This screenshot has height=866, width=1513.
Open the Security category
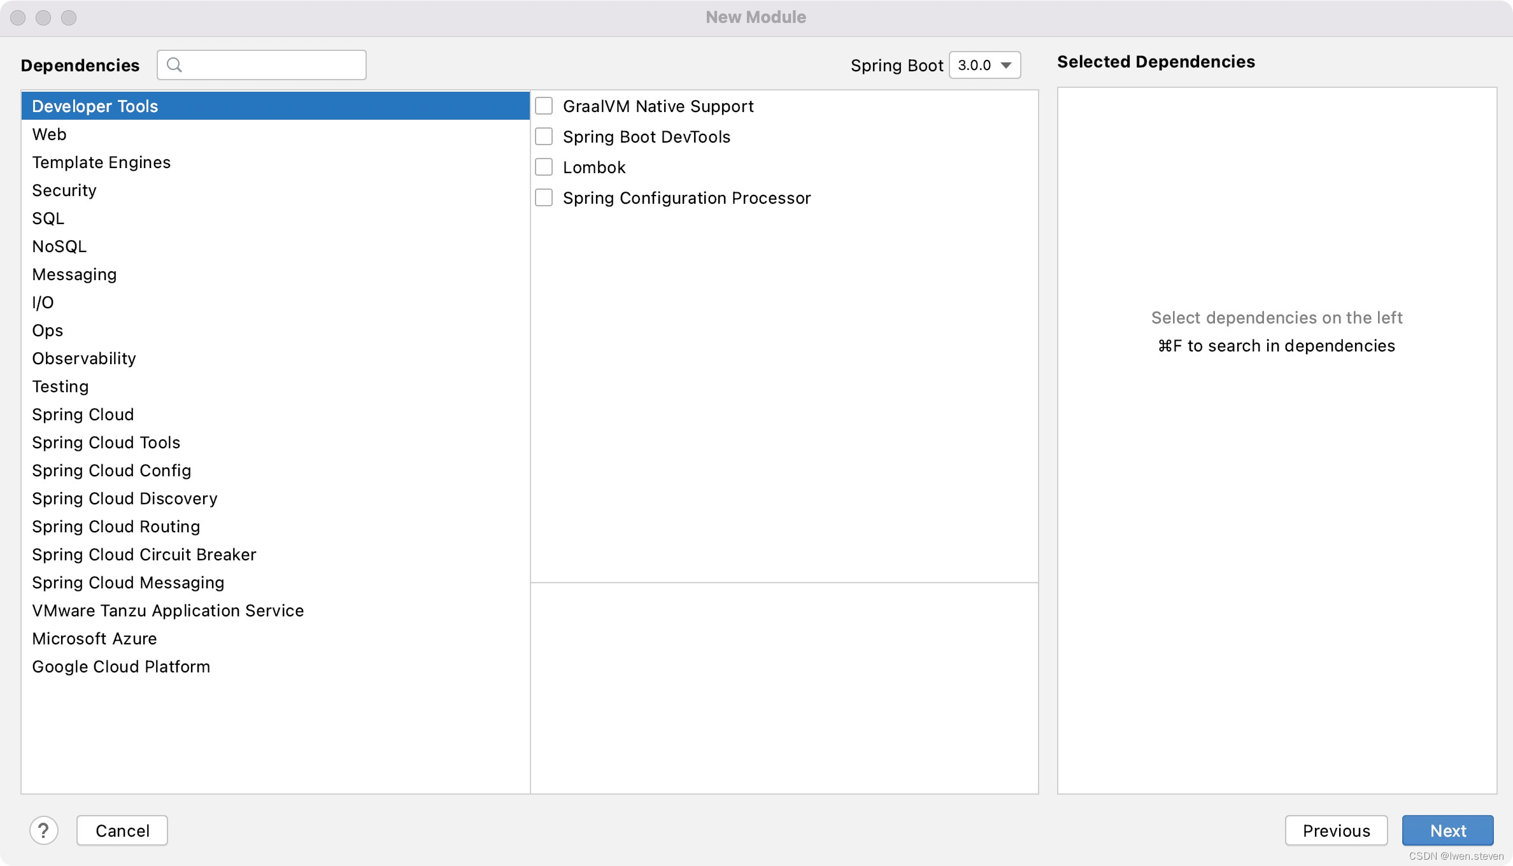[x=276, y=190]
